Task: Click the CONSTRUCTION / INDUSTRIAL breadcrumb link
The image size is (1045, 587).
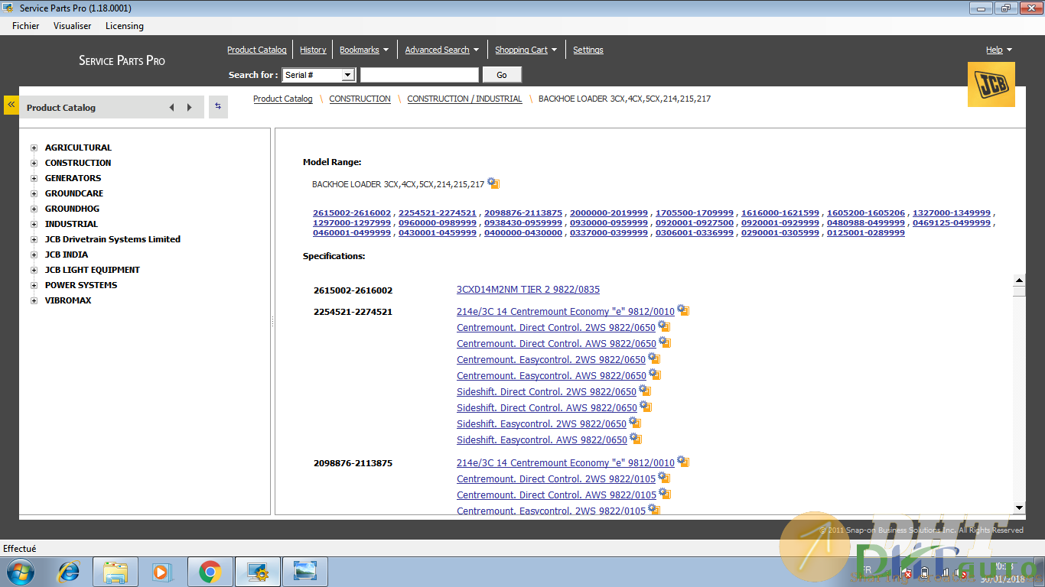Action: [x=464, y=99]
